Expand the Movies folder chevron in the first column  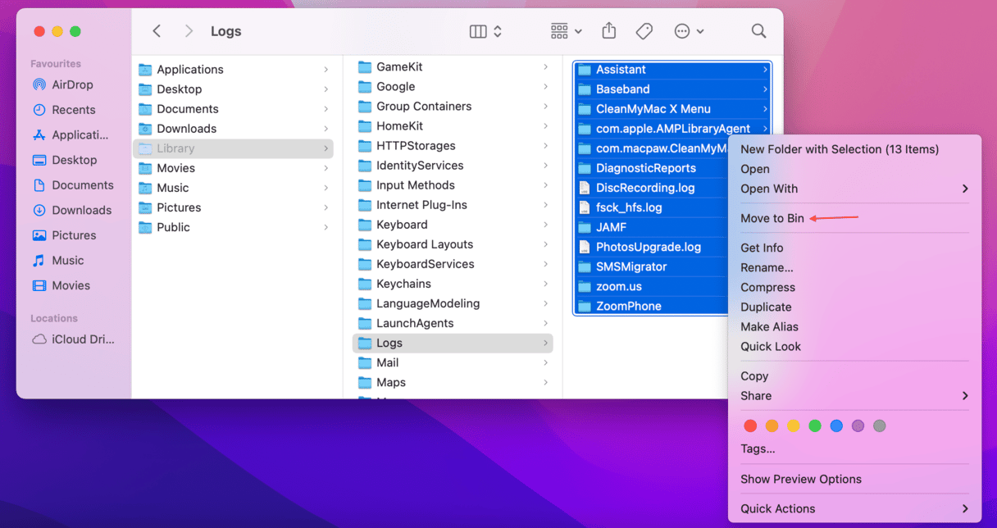click(326, 168)
